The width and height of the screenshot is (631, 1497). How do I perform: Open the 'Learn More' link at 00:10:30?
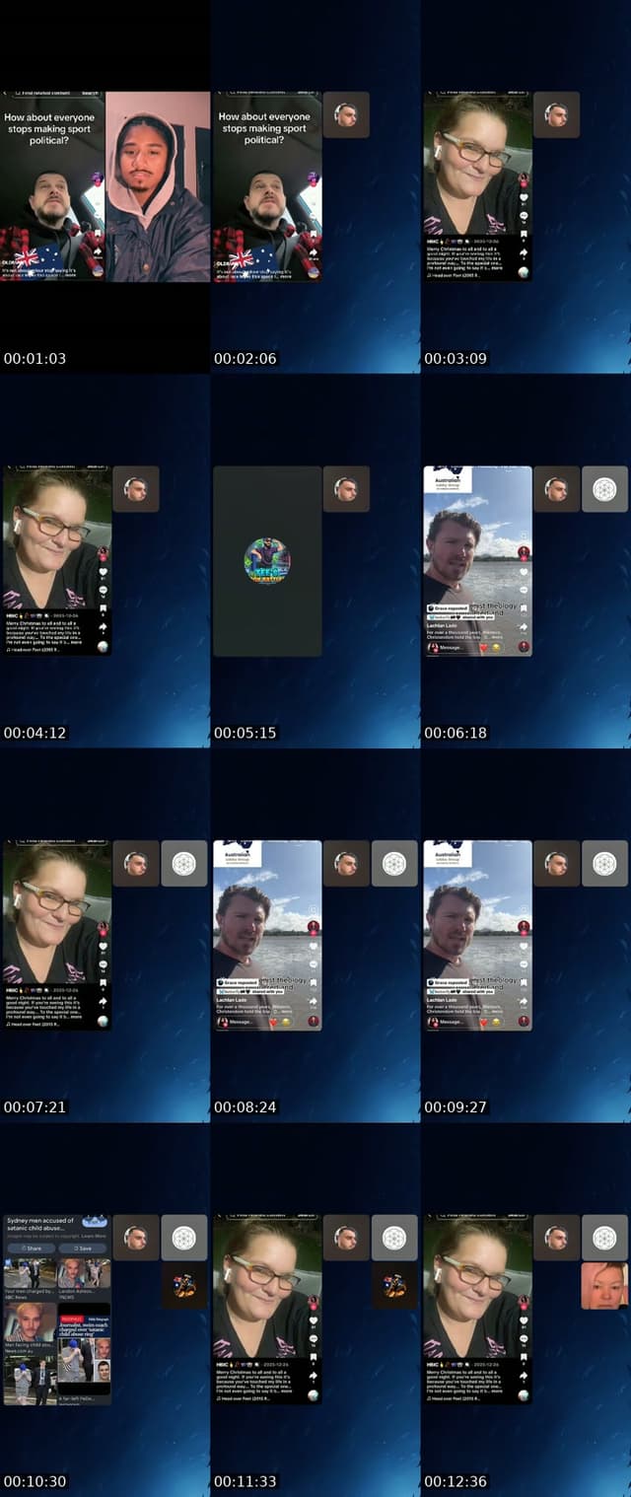94,1236
